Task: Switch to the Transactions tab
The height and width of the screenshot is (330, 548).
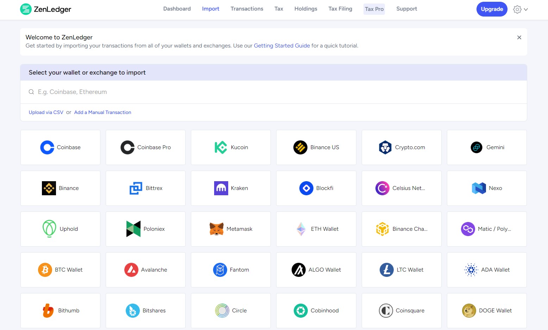Action: (x=247, y=9)
